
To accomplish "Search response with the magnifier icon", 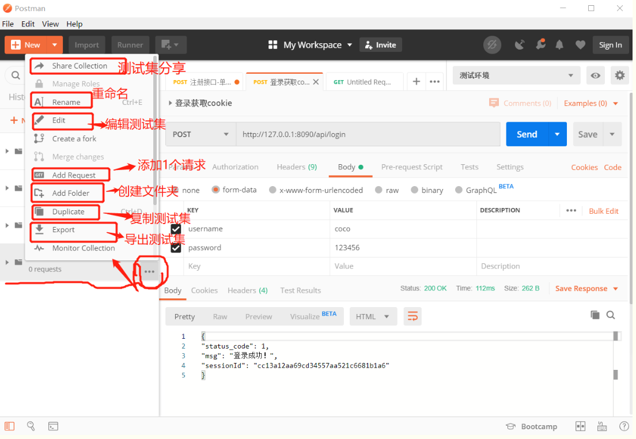I will (x=611, y=315).
